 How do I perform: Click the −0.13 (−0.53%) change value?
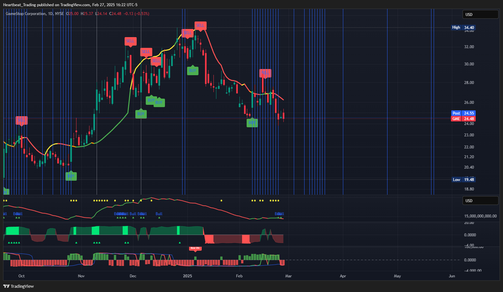pyautogui.click(x=137, y=14)
